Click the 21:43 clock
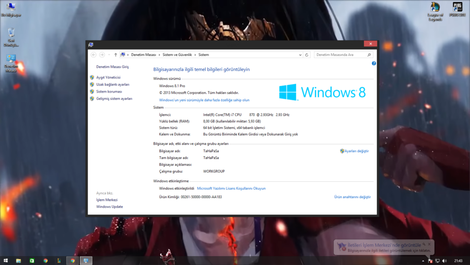470x265 pixels. pos(458,261)
